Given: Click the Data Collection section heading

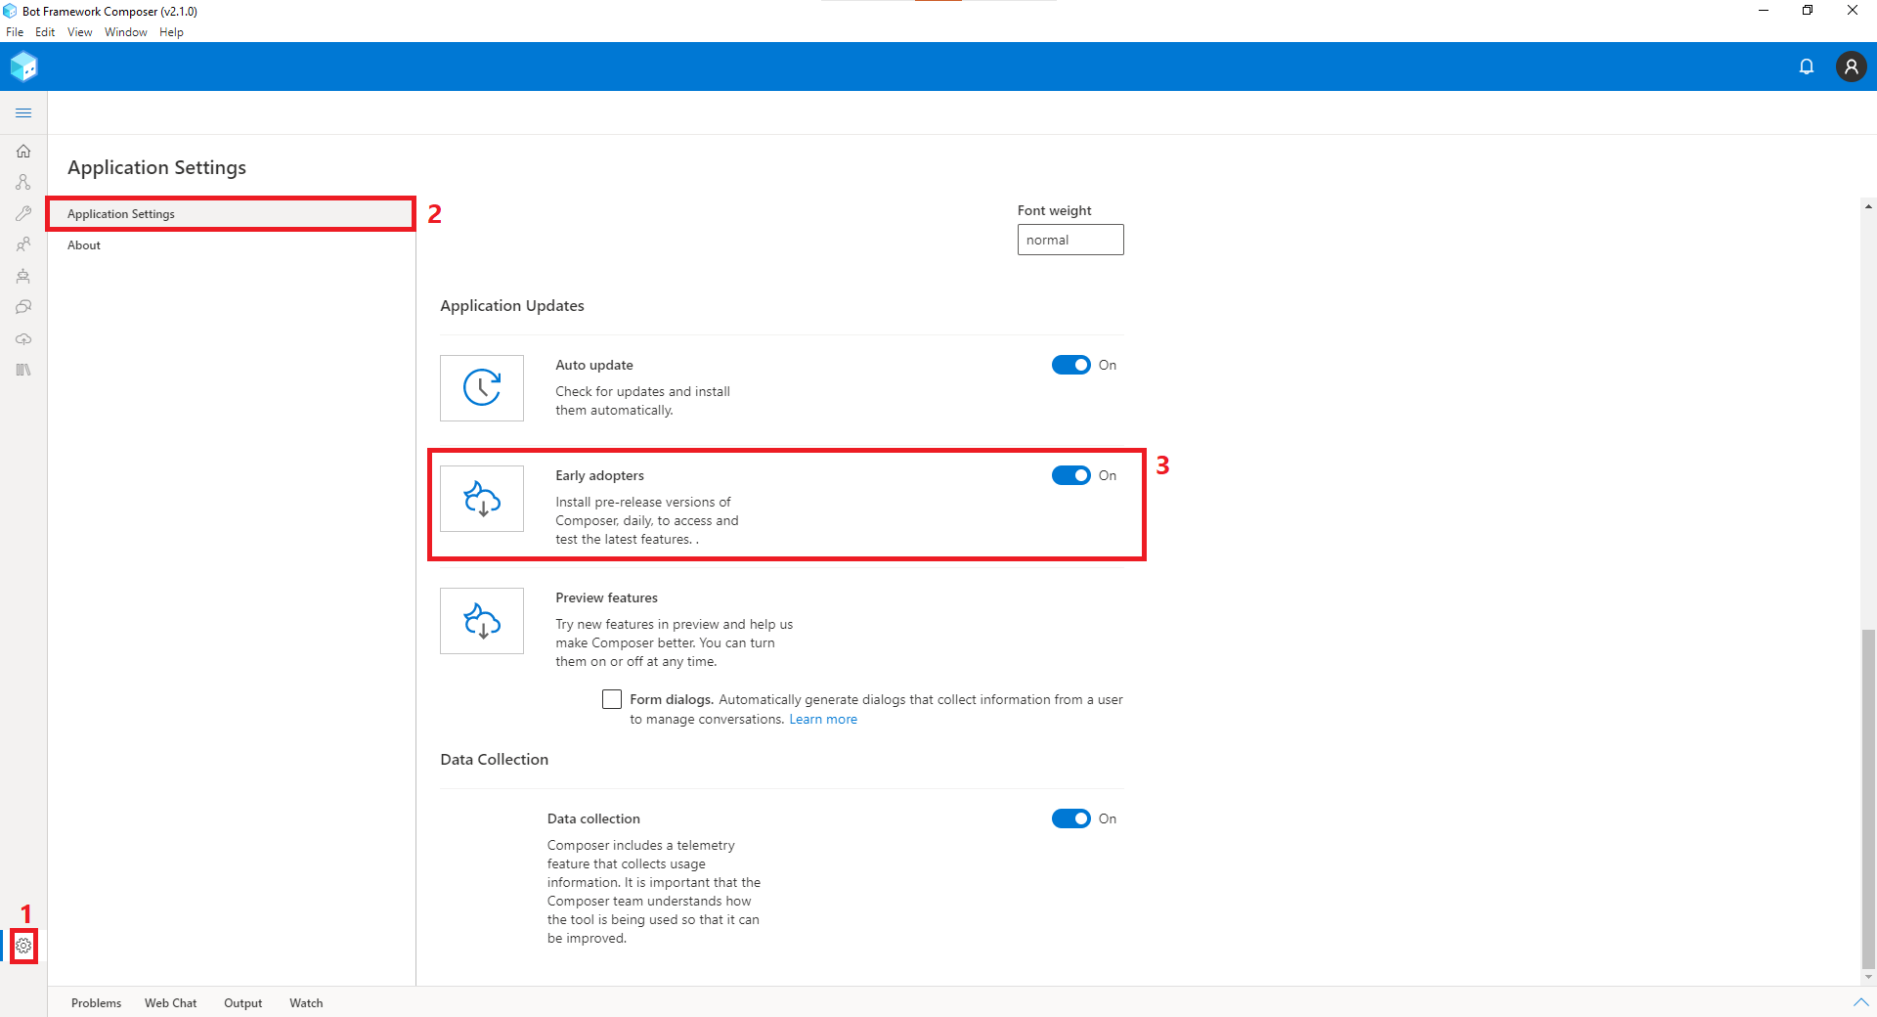Looking at the screenshot, I should coord(495,760).
